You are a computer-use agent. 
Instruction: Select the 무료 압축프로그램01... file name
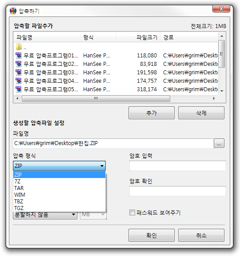pos(51,56)
